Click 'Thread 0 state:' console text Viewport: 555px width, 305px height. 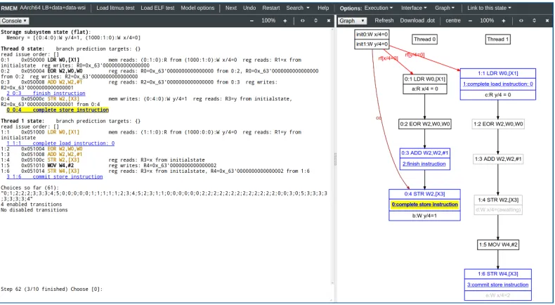coord(22,48)
